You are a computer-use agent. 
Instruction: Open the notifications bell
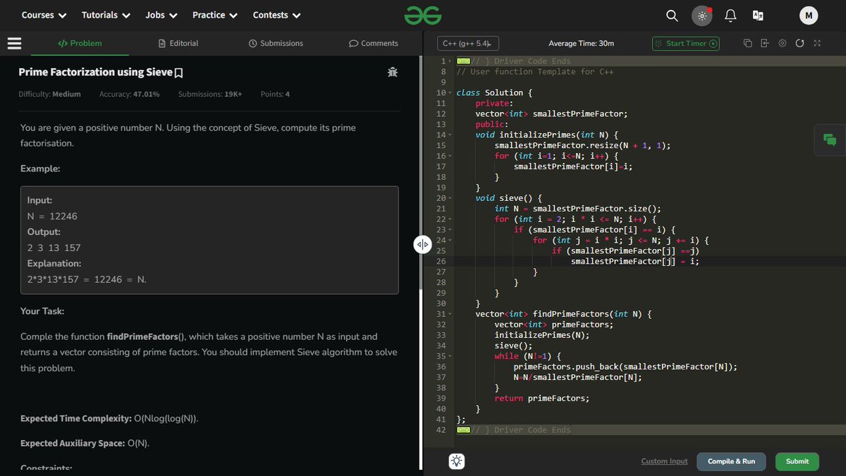pos(730,16)
